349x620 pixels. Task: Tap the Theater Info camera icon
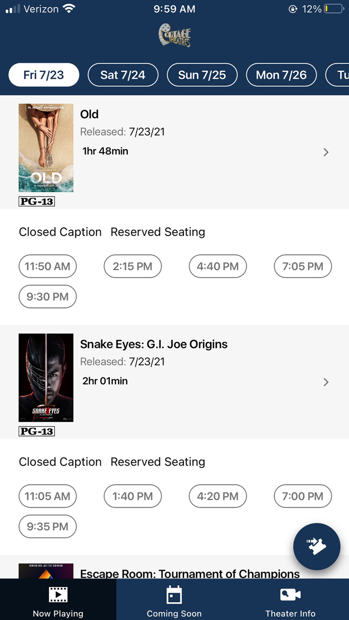click(x=290, y=594)
